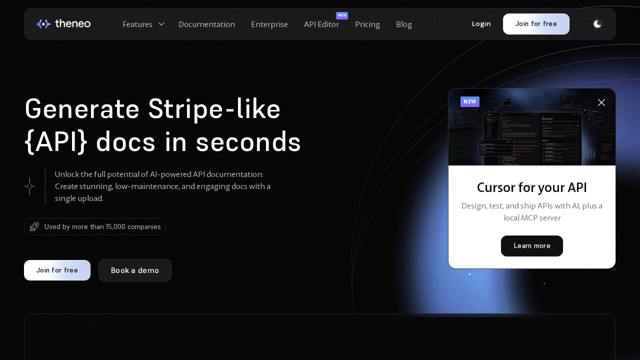Expand the Features dropdown chevron

click(161, 24)
